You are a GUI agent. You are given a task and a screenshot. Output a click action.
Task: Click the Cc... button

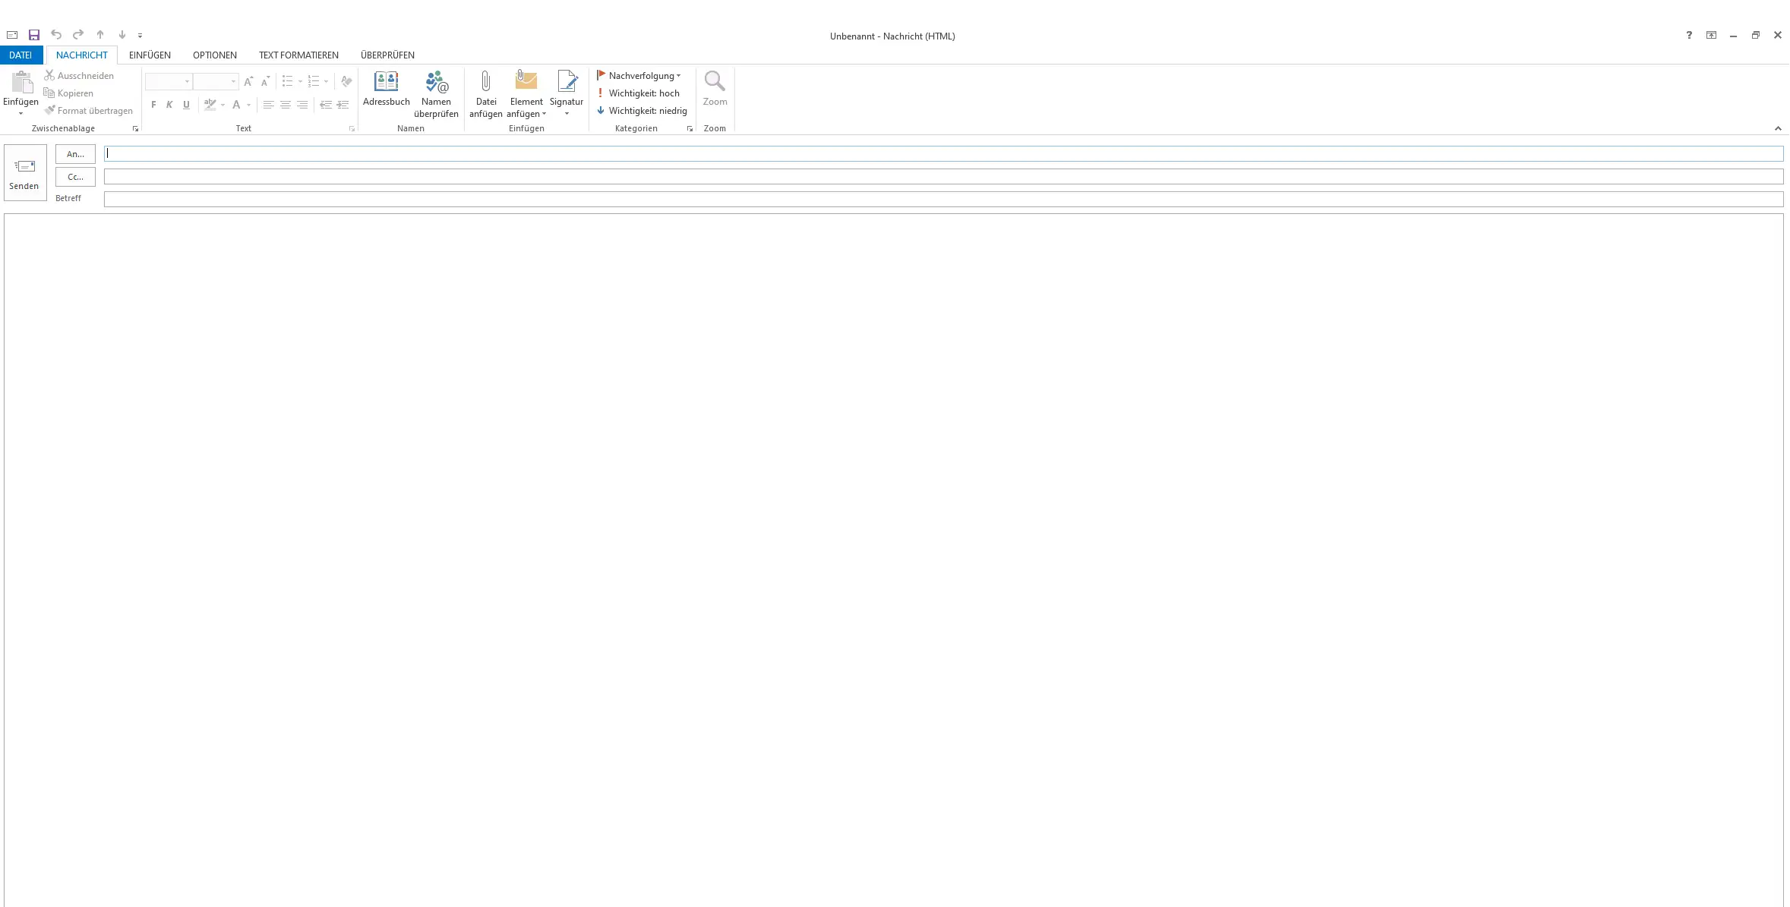75,177
